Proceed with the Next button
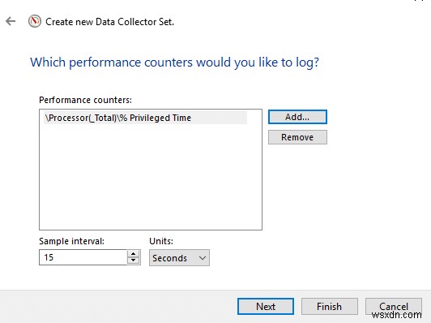 pyautogui.click(x=266, y=307)
